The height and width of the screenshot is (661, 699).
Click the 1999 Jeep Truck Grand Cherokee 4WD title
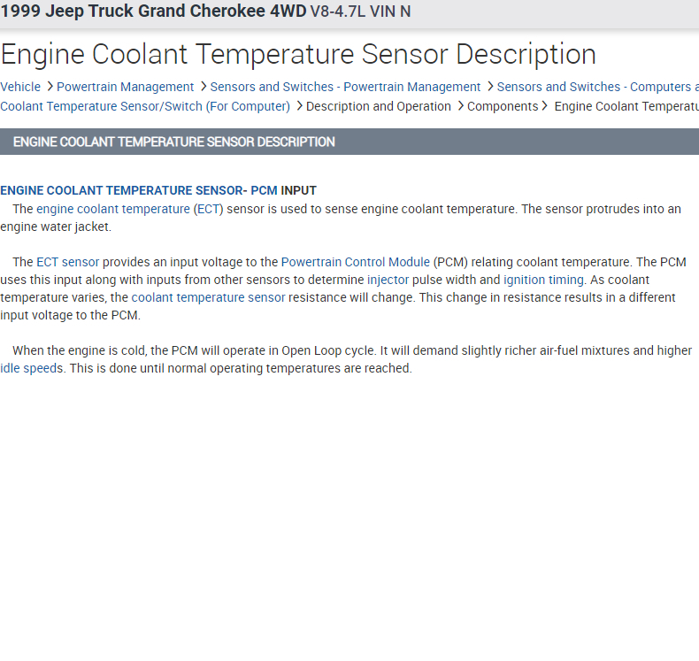153,12
